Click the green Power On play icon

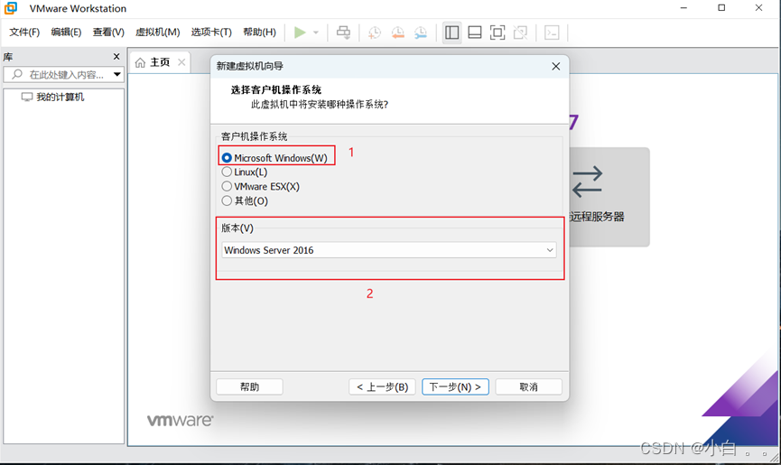pos(300,33)
